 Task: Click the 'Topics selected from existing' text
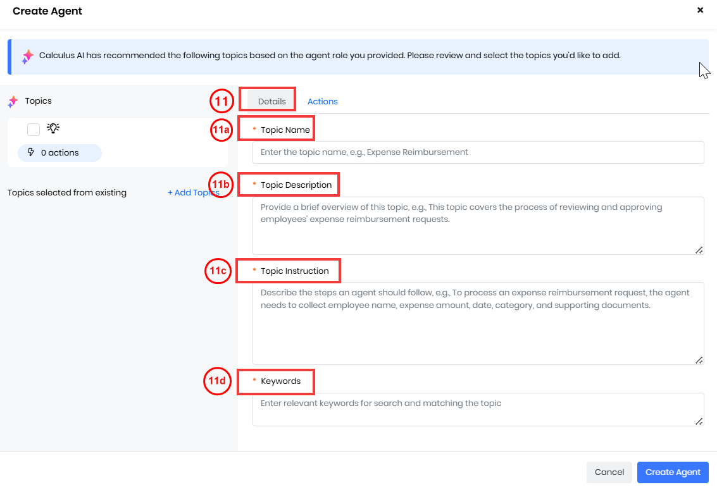click(x=66, y=193)
